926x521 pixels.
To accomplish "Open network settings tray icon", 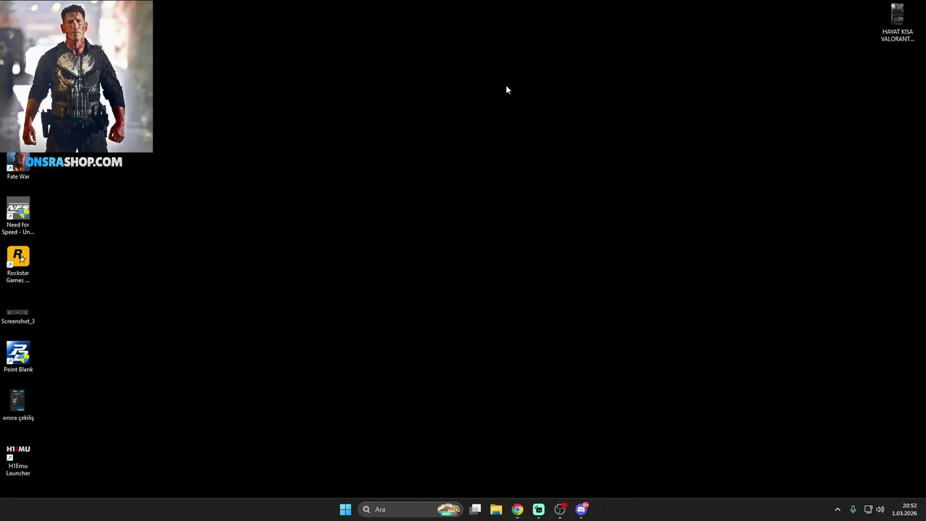I will (x=868, y=509).
